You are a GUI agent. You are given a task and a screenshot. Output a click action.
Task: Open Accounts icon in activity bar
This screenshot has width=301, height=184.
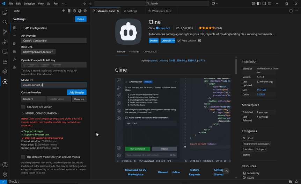coord(5,164)
